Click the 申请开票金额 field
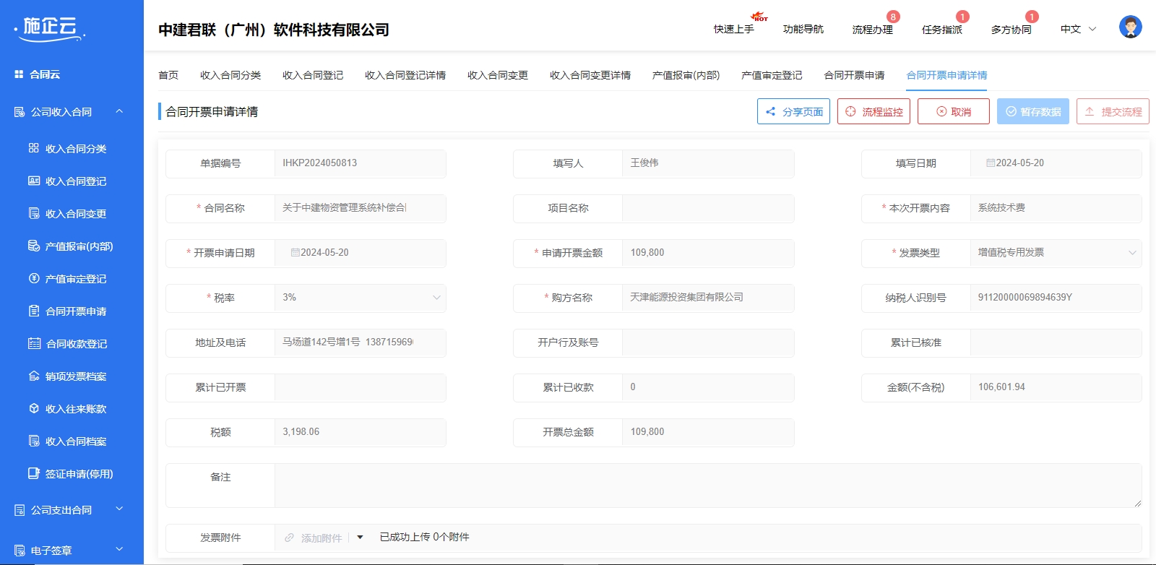Screen dimensions: 1156x565 point(708,253)
